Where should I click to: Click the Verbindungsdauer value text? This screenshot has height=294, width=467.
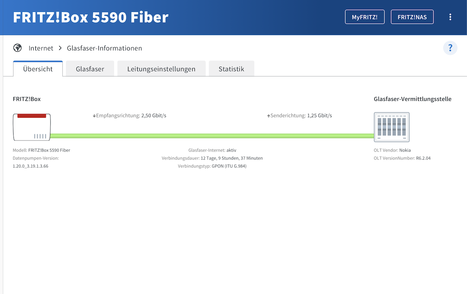[232, 158]
